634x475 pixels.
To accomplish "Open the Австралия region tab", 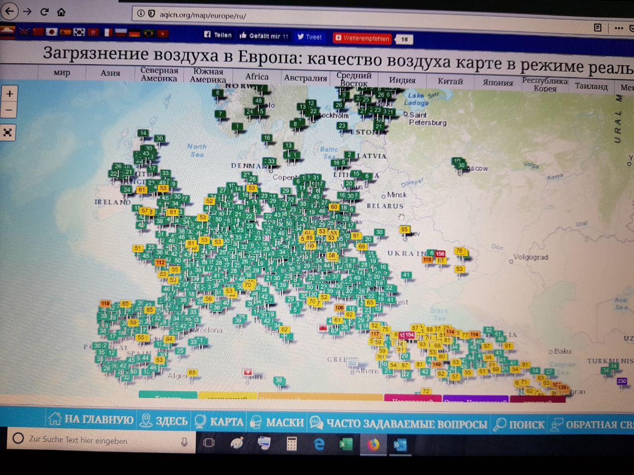I will (306, 78).
